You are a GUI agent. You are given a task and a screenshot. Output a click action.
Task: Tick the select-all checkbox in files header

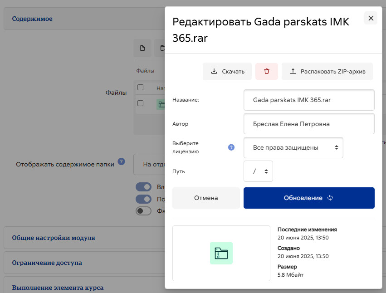coord(140,88)
